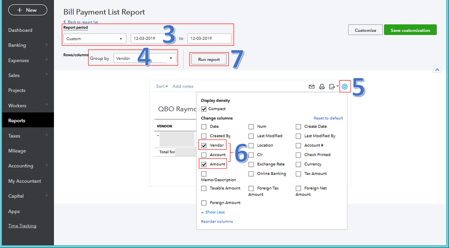Open the Group by Vendor dropdown
Viewport: 449px width, 248px height.
(145, 58)
